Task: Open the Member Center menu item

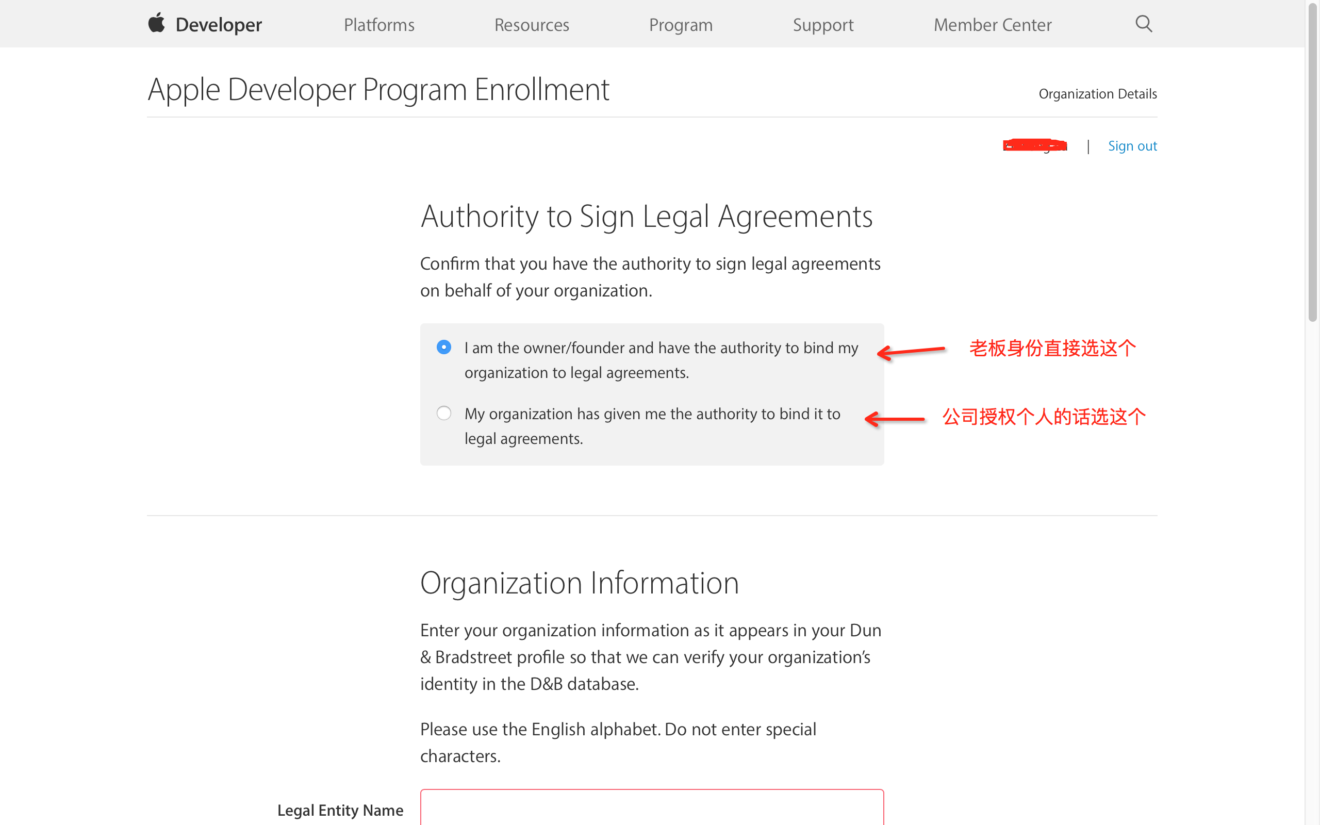Action: 993,25
